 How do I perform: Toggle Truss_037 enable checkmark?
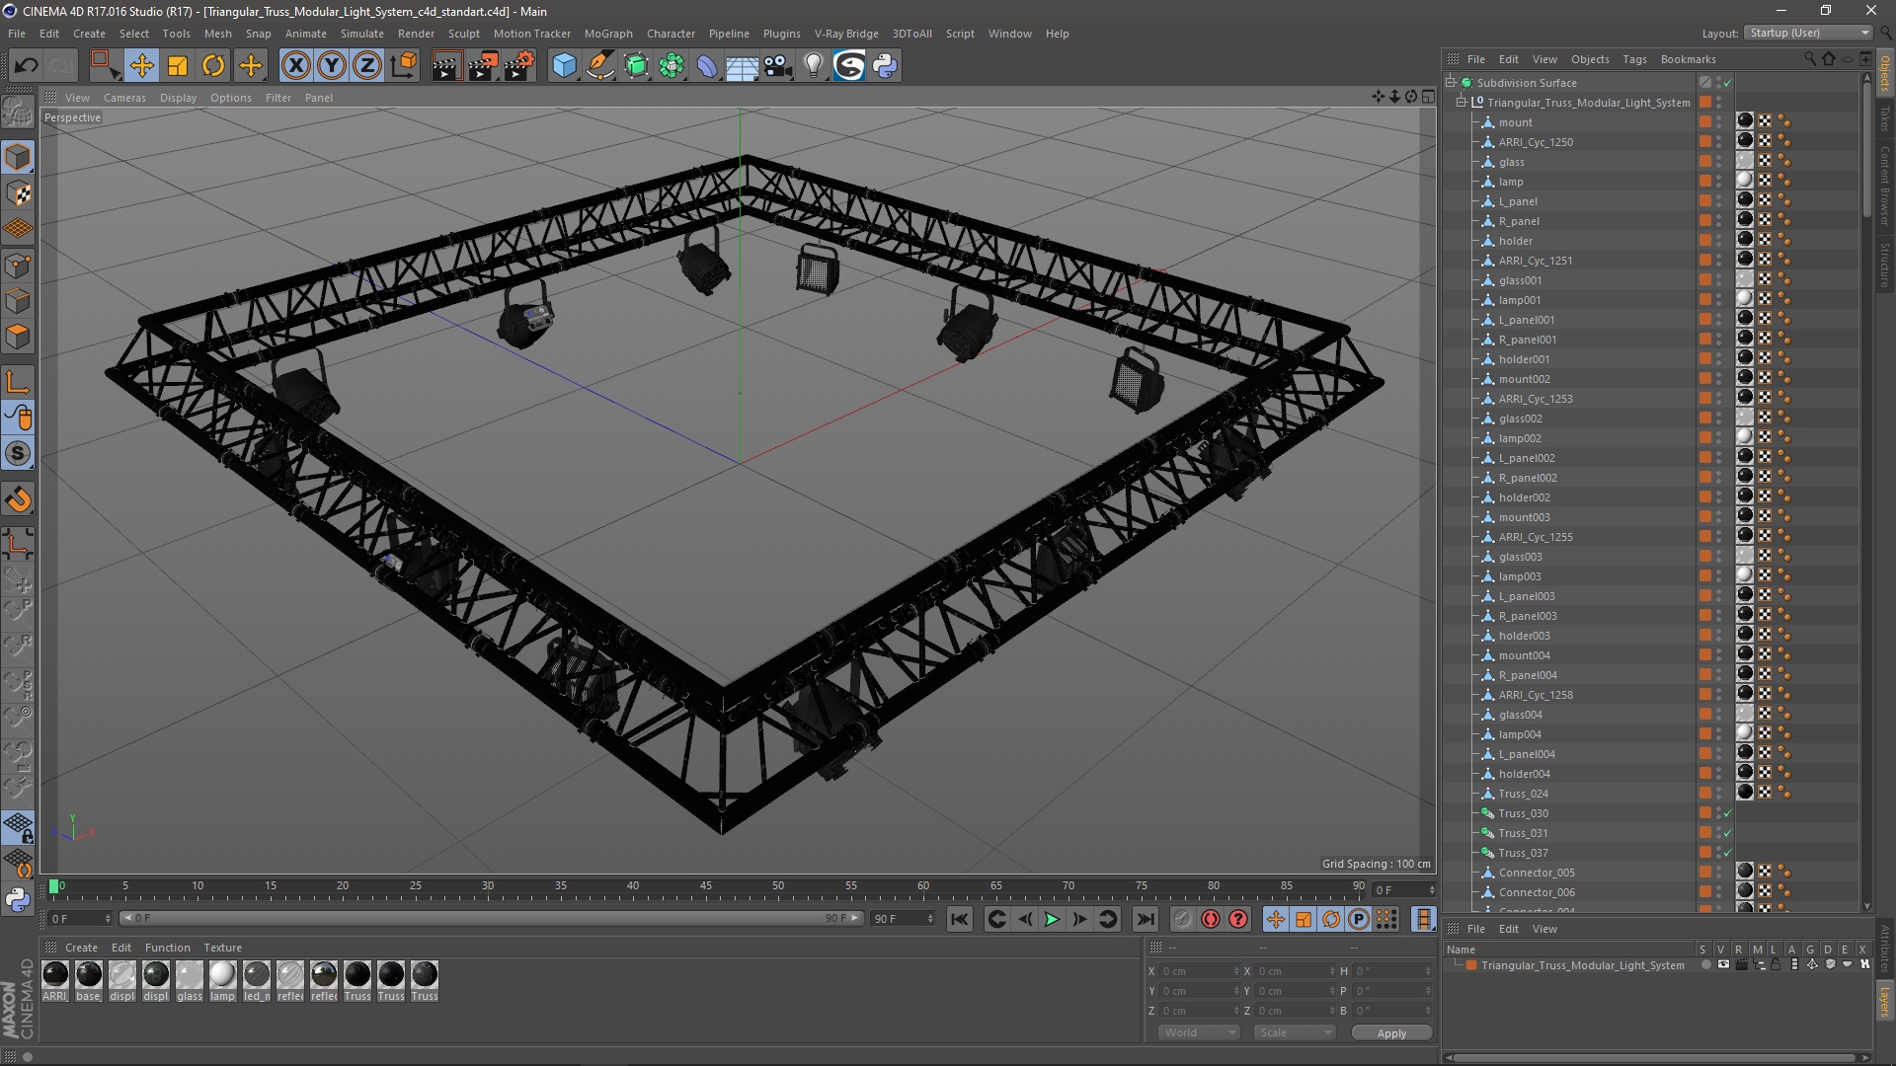pos(1727,853)
